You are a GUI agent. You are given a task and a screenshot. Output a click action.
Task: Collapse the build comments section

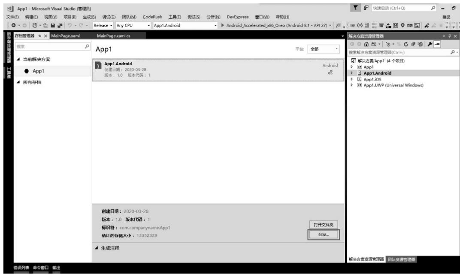tap(96, 248)
